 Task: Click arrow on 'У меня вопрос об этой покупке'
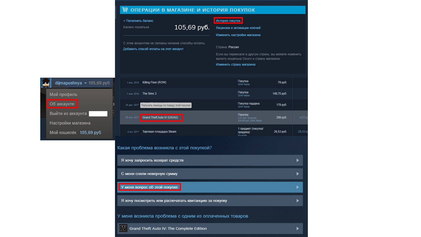point(298,187)
